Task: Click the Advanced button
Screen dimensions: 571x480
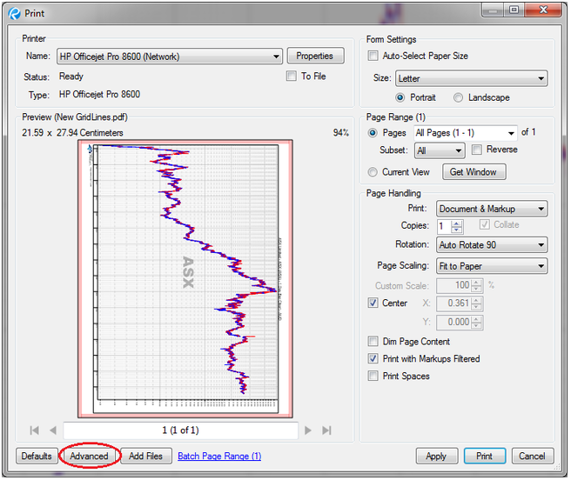Action: [x=90, y=456]
